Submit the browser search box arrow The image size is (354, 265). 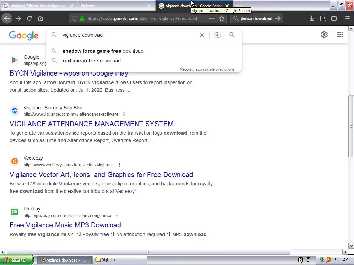click(x=278, y=19)
